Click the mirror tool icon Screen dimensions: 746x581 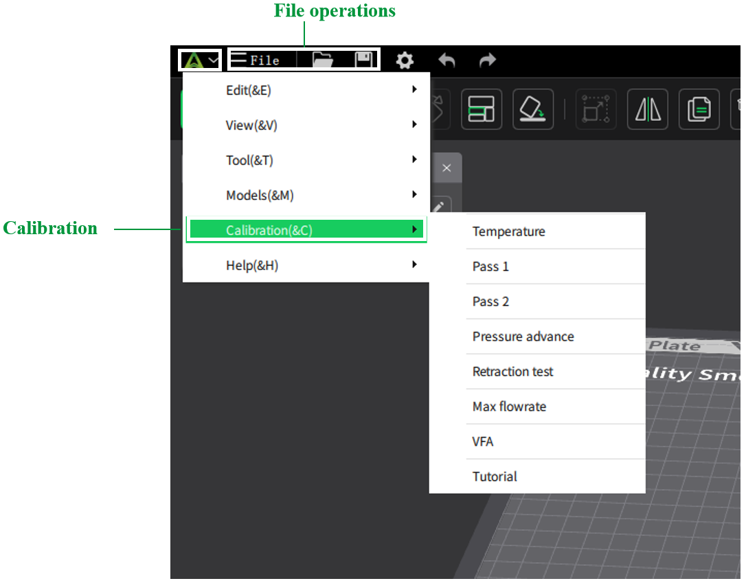pos(647,109)
